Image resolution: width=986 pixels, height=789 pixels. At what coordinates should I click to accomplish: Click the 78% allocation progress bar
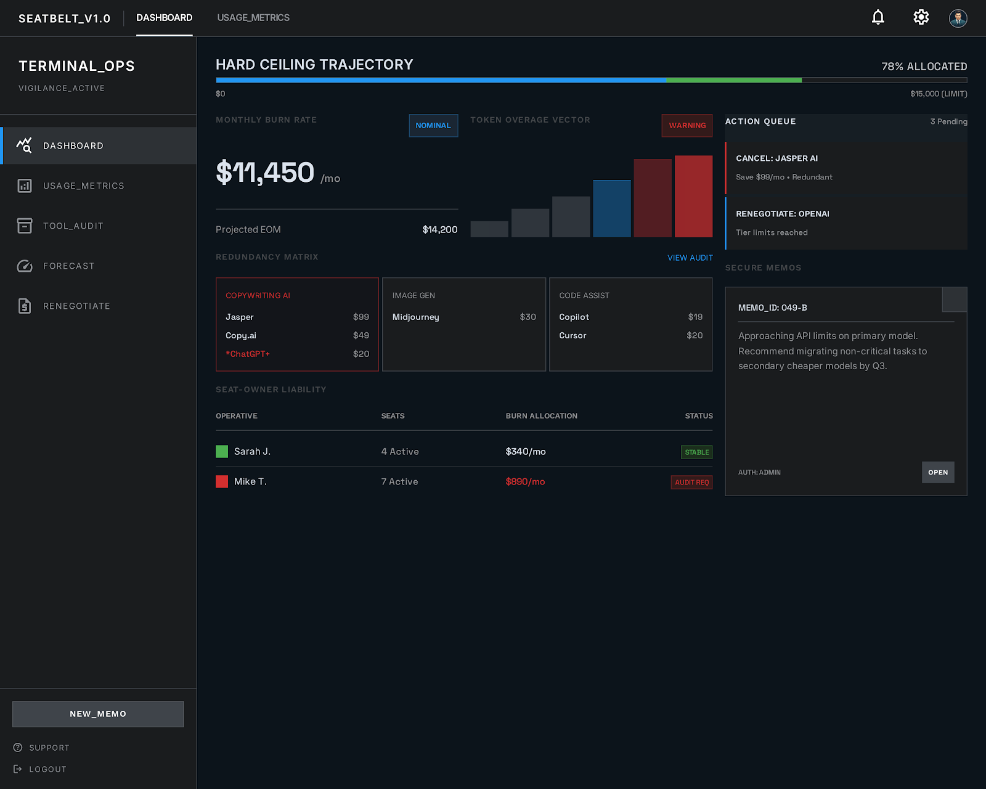[590, 80]
